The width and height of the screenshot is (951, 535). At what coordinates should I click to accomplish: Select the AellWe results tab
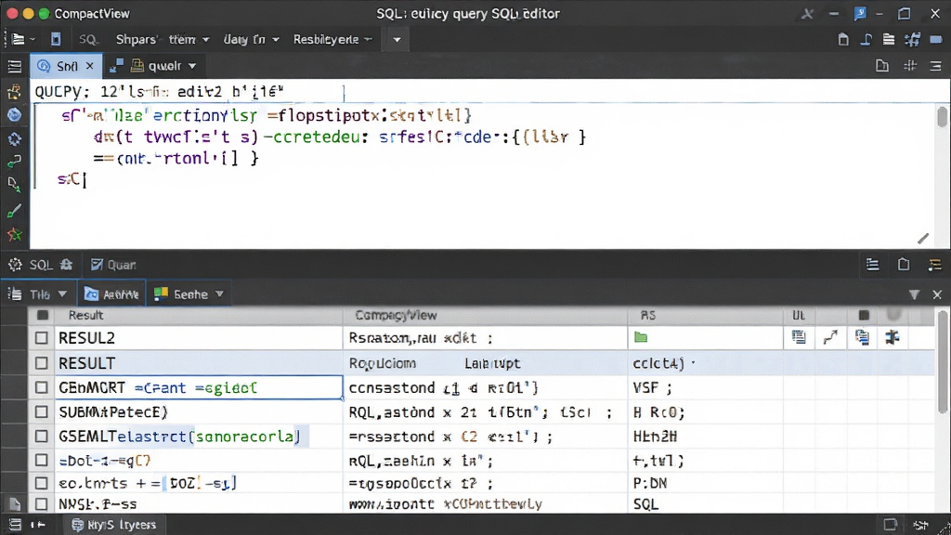[x=111, y=294]
